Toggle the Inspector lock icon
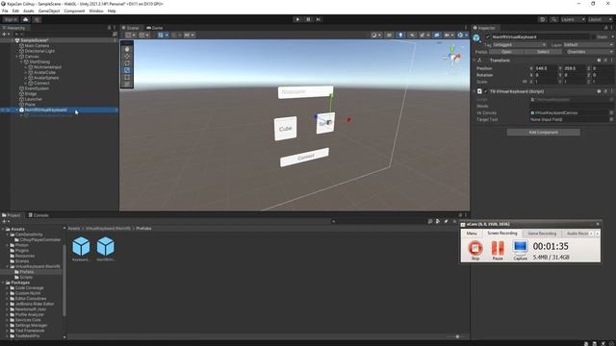The height and width of the screenshot is (346, 616). (605, 28)
